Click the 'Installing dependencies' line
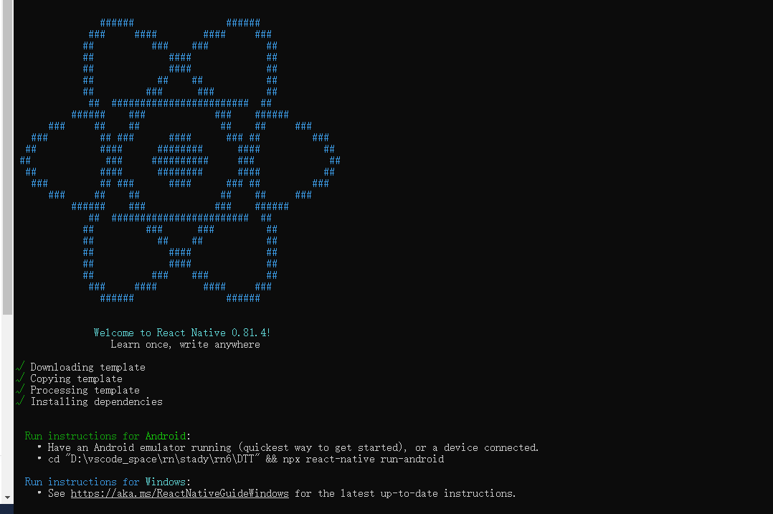Image resolution: width=773 pixels, height=514 pixels. pyautogui.click(x=96, y=401)
